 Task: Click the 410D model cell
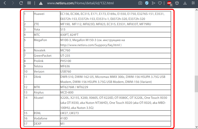(x=116, y=118)
